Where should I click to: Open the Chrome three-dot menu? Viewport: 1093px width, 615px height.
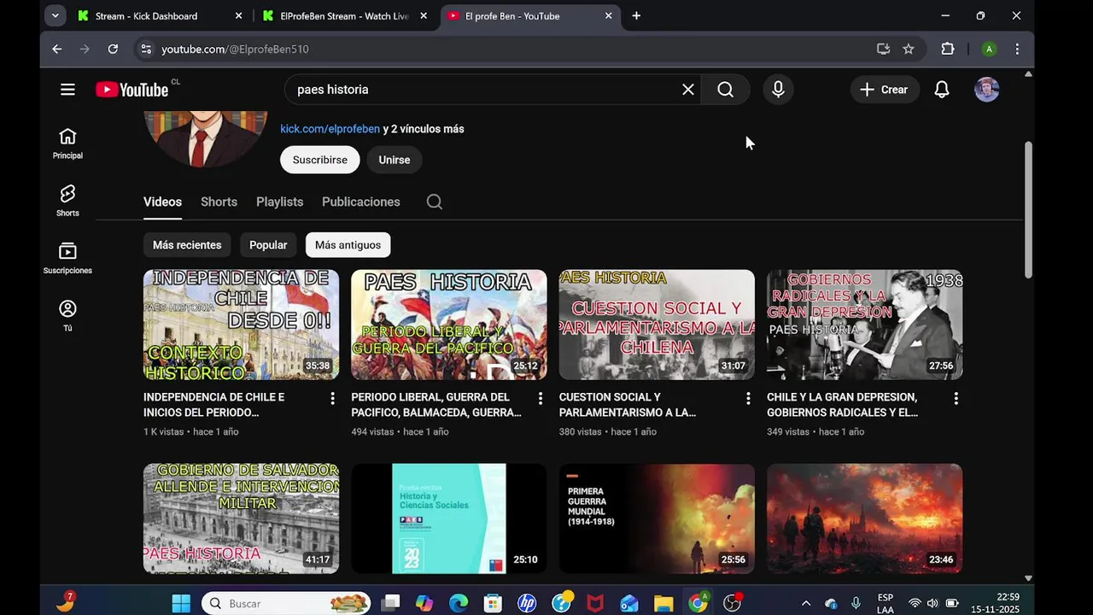(x=1017, y=49)
